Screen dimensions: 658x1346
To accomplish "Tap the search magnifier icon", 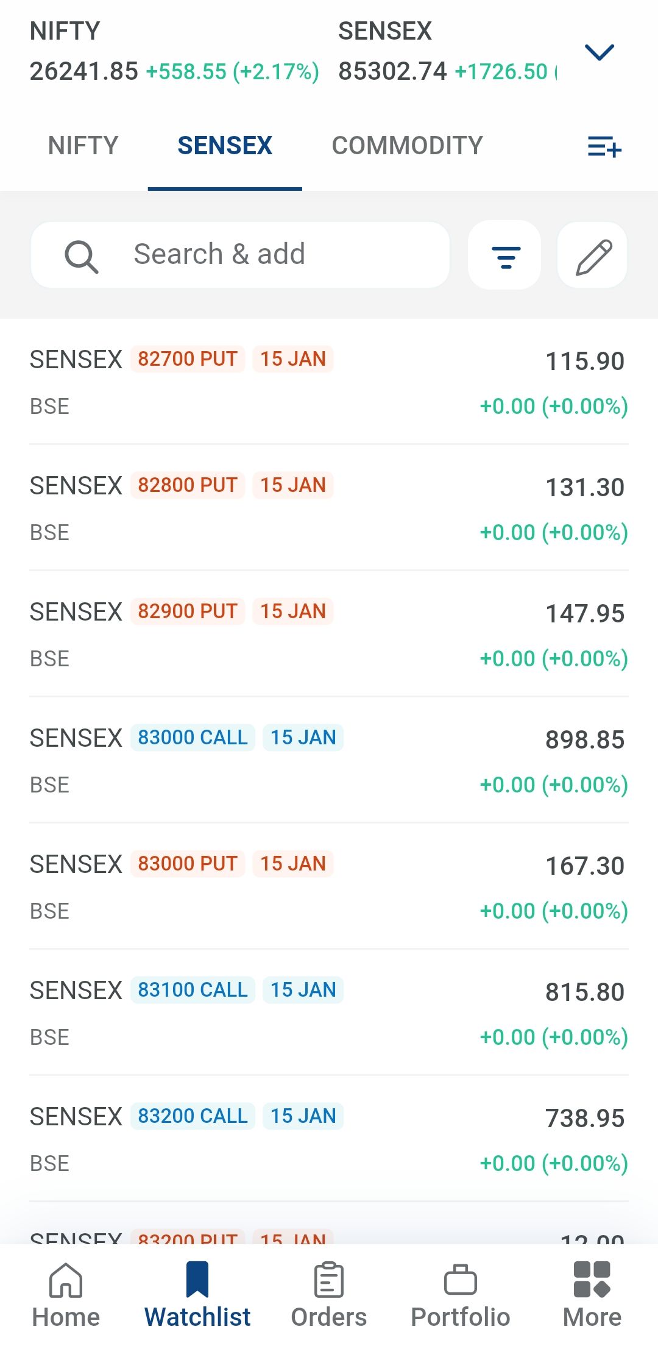I will tap(81, 256).
